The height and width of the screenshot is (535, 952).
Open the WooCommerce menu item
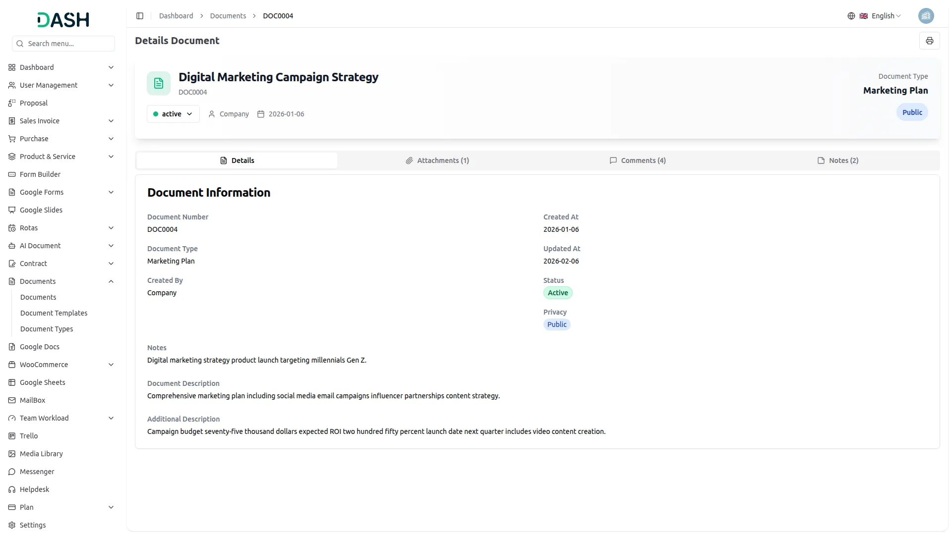[61, 365]
